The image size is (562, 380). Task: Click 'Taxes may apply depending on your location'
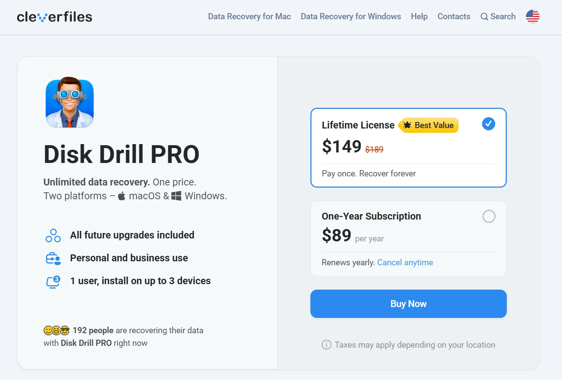415,345
